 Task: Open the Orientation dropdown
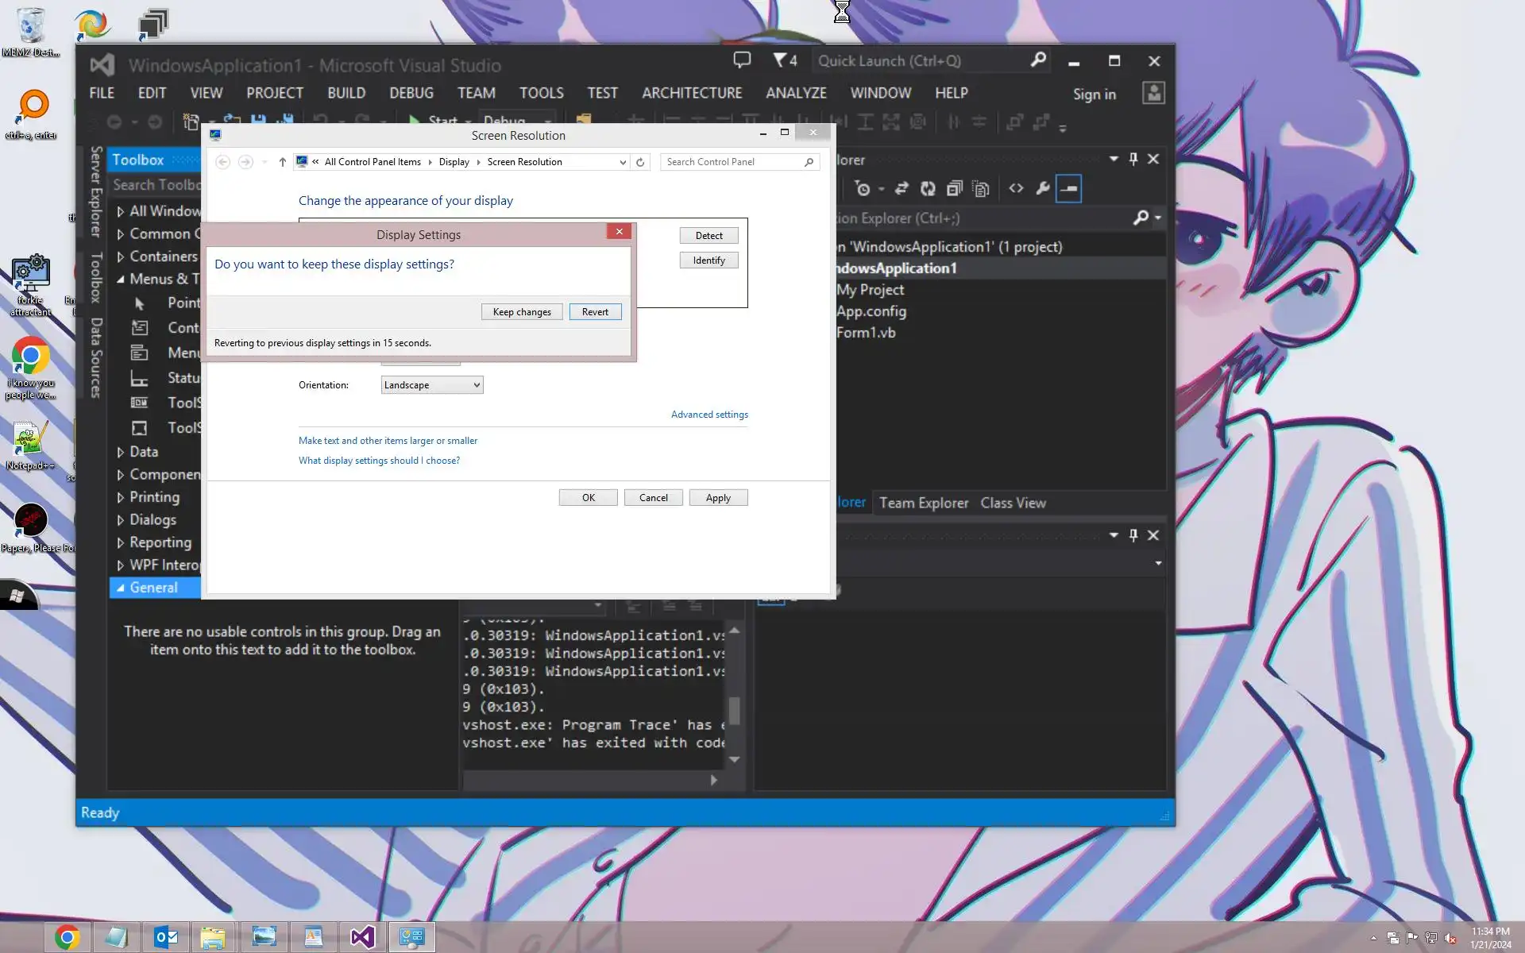click(431, 385)
